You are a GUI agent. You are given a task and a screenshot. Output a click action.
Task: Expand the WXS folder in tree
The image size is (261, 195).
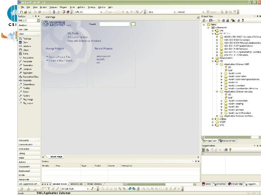coord(212,125)
